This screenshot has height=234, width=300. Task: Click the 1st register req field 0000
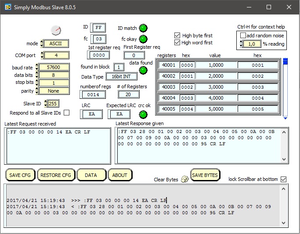coord(98,55)
